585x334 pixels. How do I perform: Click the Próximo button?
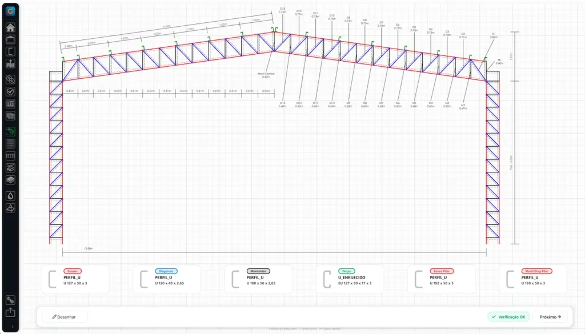tap(550, 317)
